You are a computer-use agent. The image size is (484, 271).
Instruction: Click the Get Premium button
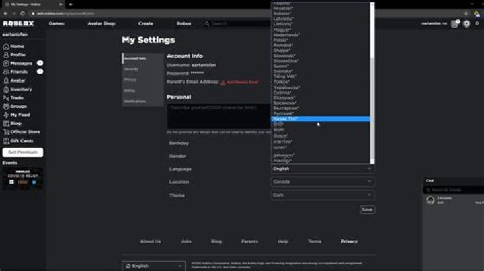23,152
